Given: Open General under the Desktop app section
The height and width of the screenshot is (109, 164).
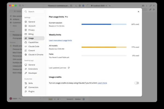Looking at the screenshot, I should (x=34, y=65).
